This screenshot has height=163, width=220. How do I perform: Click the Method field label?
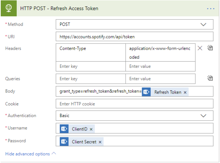point(16,24)
